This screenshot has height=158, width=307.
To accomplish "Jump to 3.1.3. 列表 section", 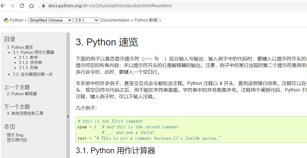I will [x=29, y=68].
